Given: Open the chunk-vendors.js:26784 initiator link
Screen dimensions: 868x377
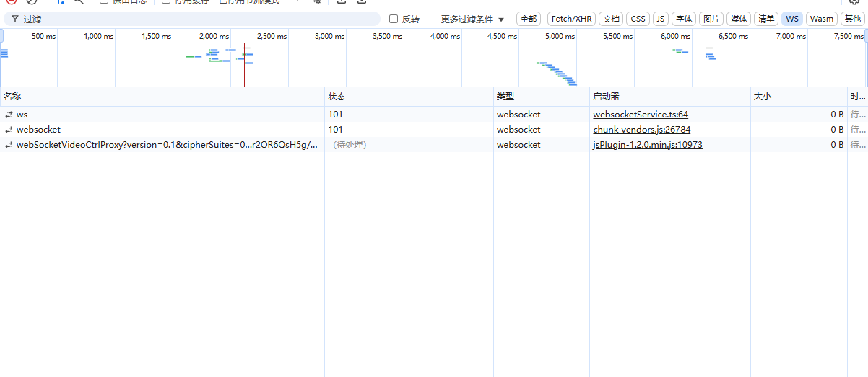Looking at the screenshot, I should pos(642,130).
